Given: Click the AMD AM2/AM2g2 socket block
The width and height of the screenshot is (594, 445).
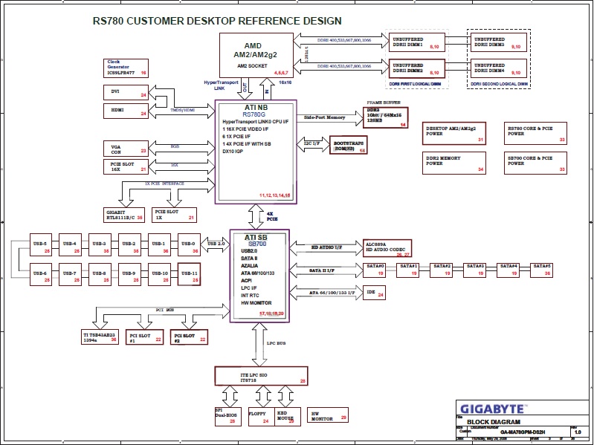Looking at the screenshot, I should (x=256, y=55).
